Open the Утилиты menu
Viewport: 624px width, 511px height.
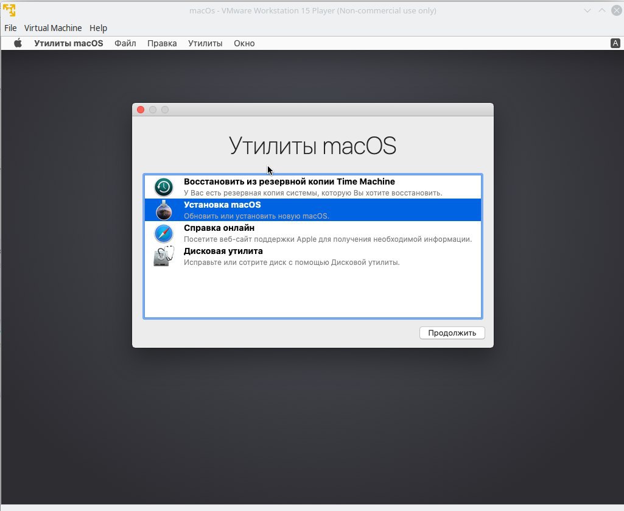[x=205, y=43]
